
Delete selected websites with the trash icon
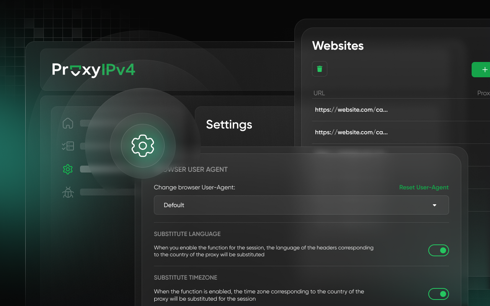pyautogui.click(x=319, y=69)
